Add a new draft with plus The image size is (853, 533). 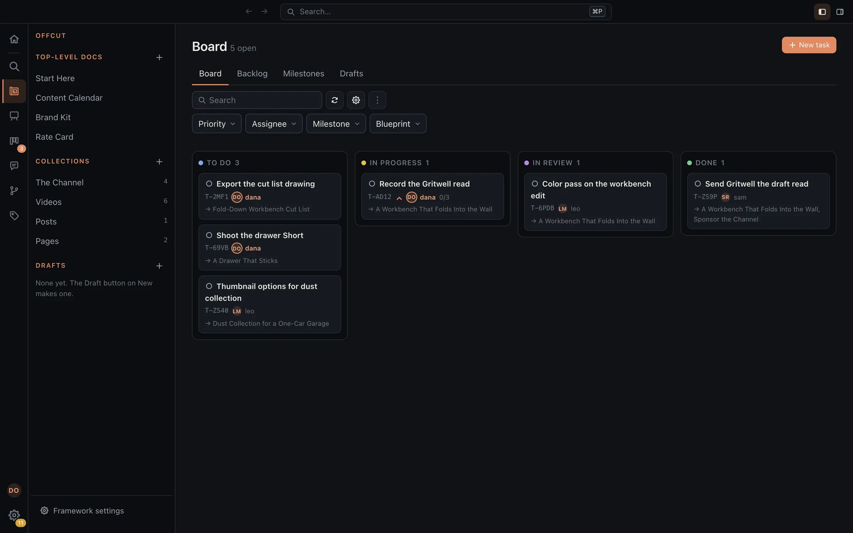click(x=159, y=266)
